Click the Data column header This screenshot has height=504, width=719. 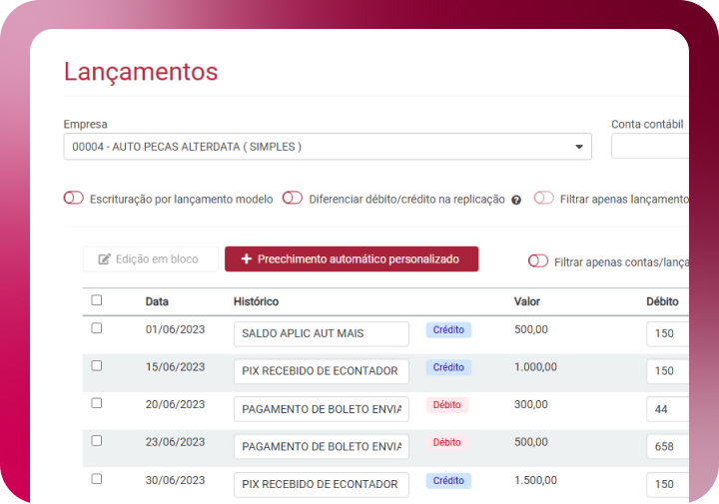coord(157,301)
